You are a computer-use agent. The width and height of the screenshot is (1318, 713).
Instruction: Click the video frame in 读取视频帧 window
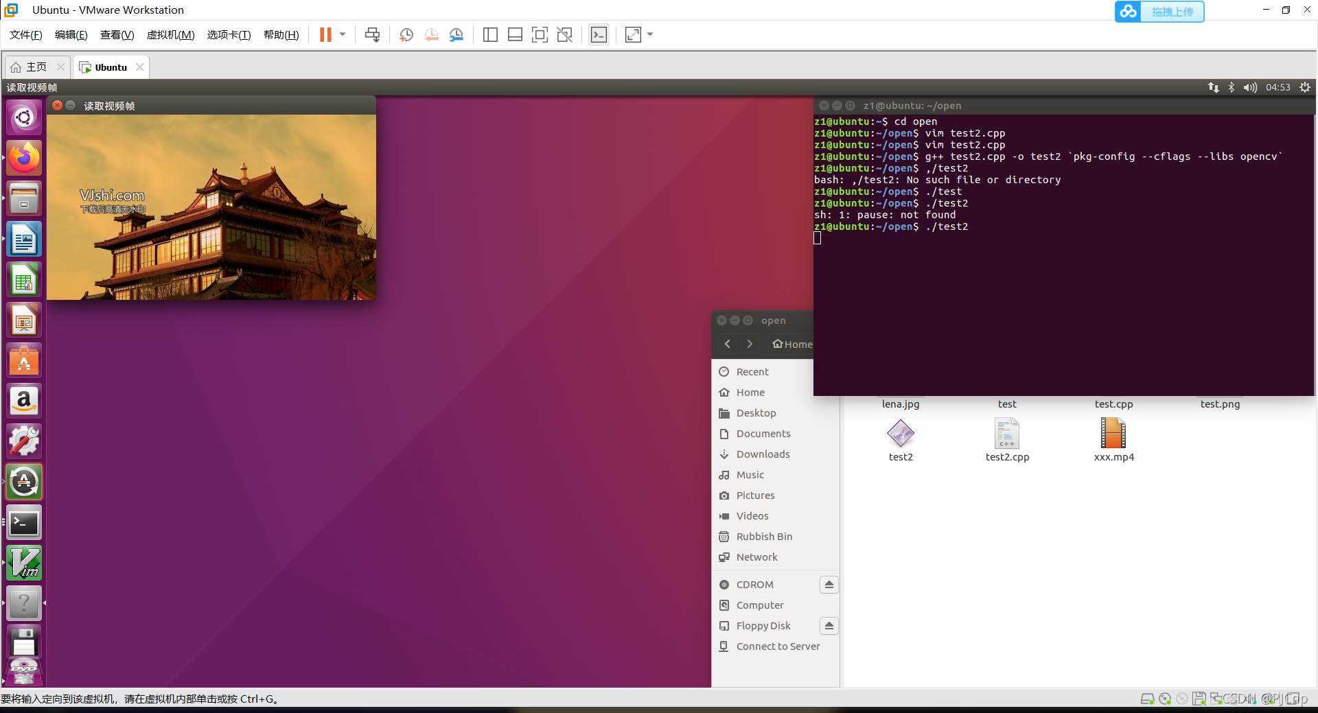(211, 207)
